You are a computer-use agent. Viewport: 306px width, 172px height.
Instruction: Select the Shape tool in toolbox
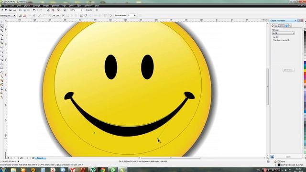click(x=2, y=26)
